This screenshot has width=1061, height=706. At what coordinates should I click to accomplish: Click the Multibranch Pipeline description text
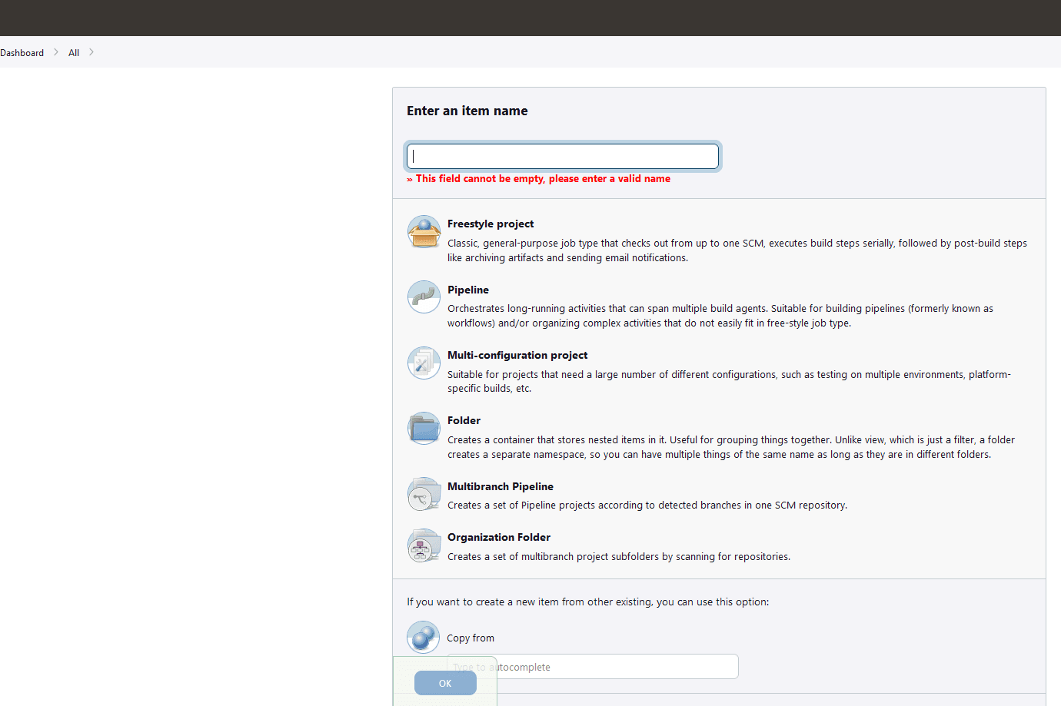[x=647, y=505]
